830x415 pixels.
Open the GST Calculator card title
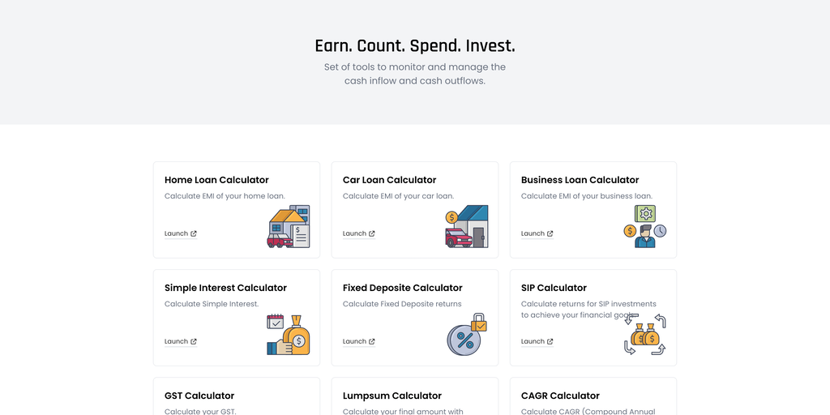click(199, 396)
